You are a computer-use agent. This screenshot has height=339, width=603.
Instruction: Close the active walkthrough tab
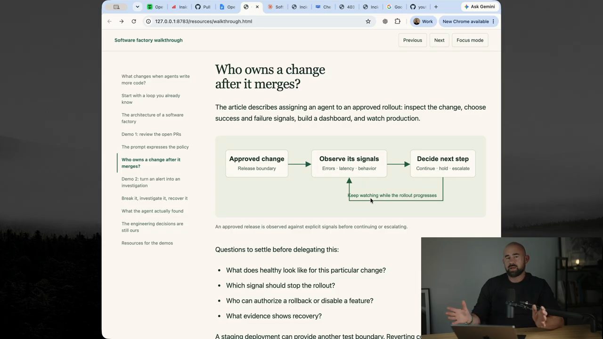point(257,7)
